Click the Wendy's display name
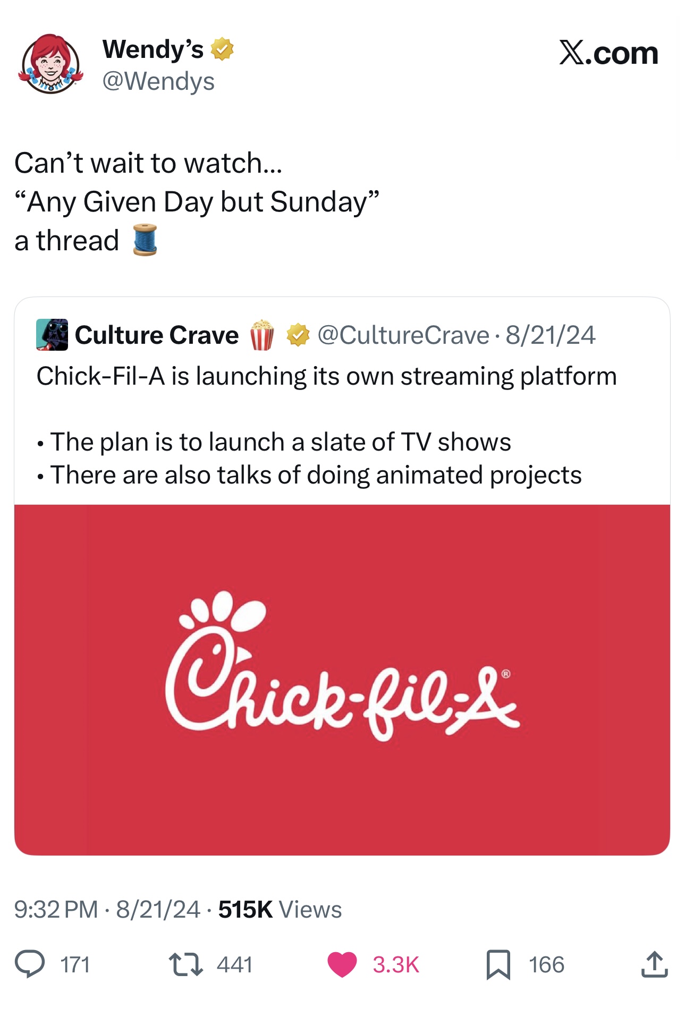This screenshot has height=1017, width=685. [x=153, y=49]
